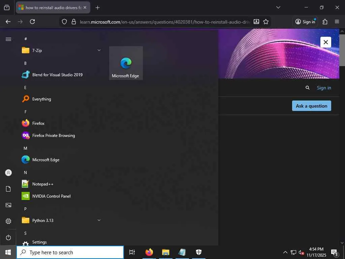Open the Action Center notifications
Image resolution: width=345 pixels, height=259 pixels.
(335, 252)
